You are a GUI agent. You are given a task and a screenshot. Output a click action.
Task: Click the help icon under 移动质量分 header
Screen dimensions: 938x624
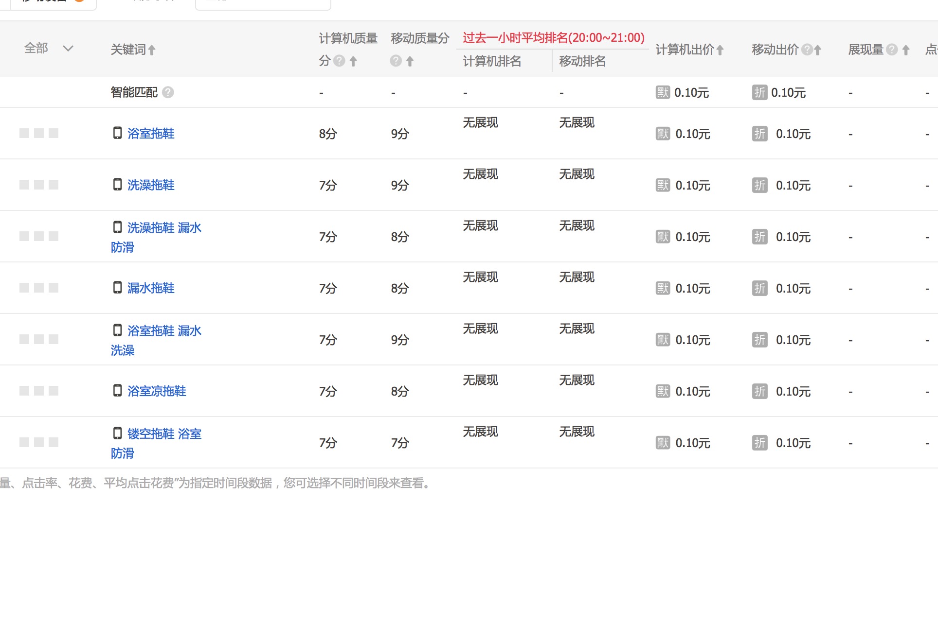pos(395,61)
